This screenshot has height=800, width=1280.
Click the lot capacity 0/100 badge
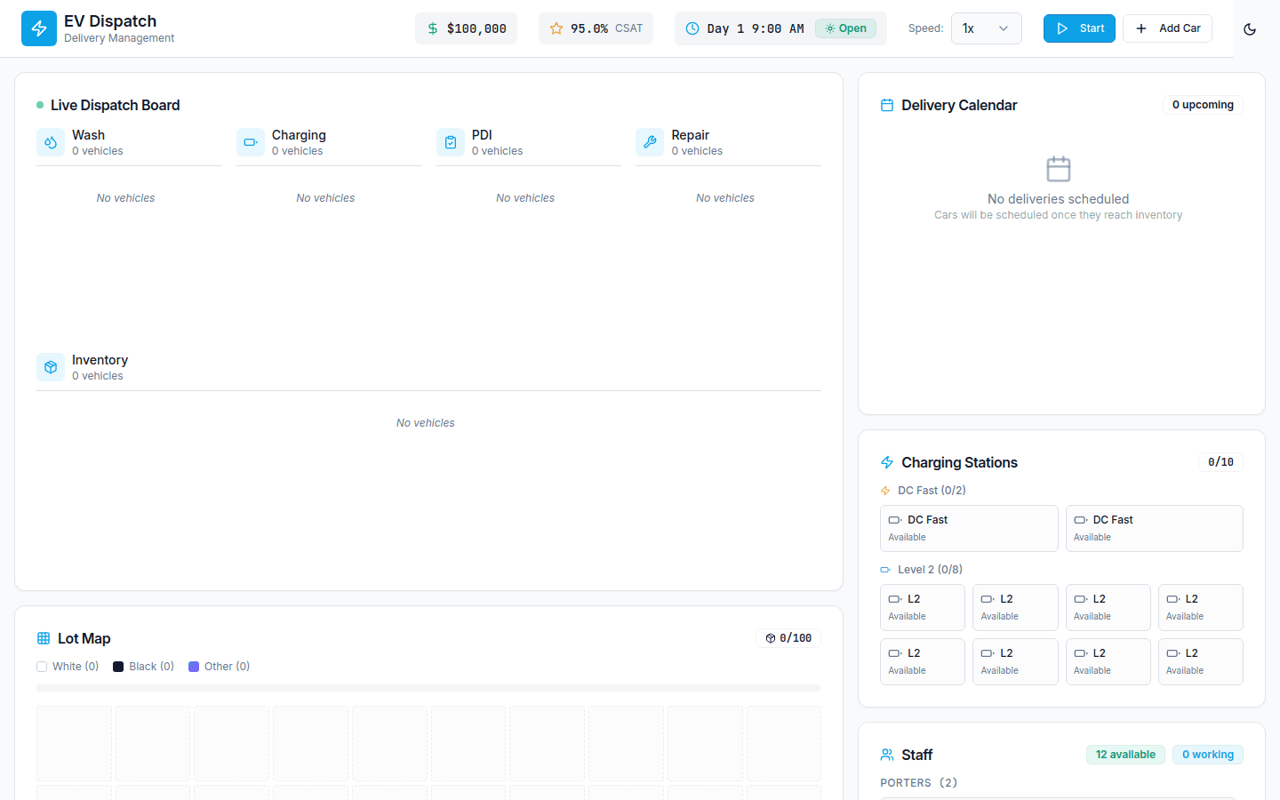pyautogui.click(x=788, y=638)
